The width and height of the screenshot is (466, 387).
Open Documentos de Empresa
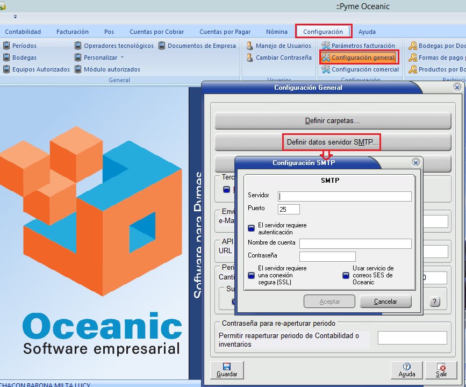click(162, 46)
